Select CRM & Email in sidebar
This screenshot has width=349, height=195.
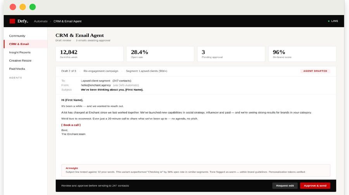[x=26, y=44]
